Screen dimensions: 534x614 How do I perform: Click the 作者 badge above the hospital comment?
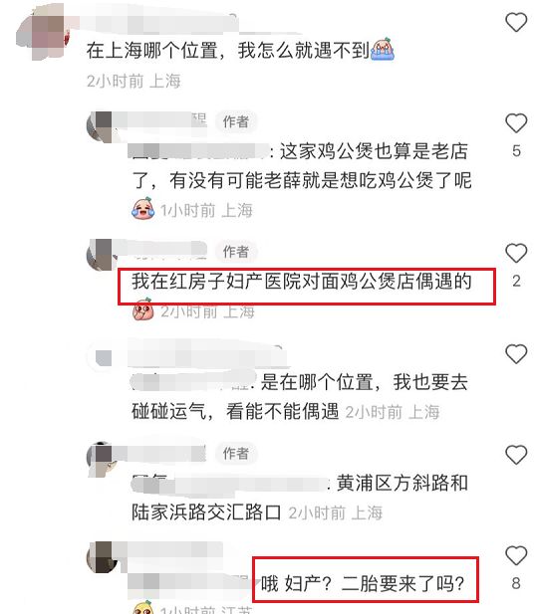click(x=236, y=252)
